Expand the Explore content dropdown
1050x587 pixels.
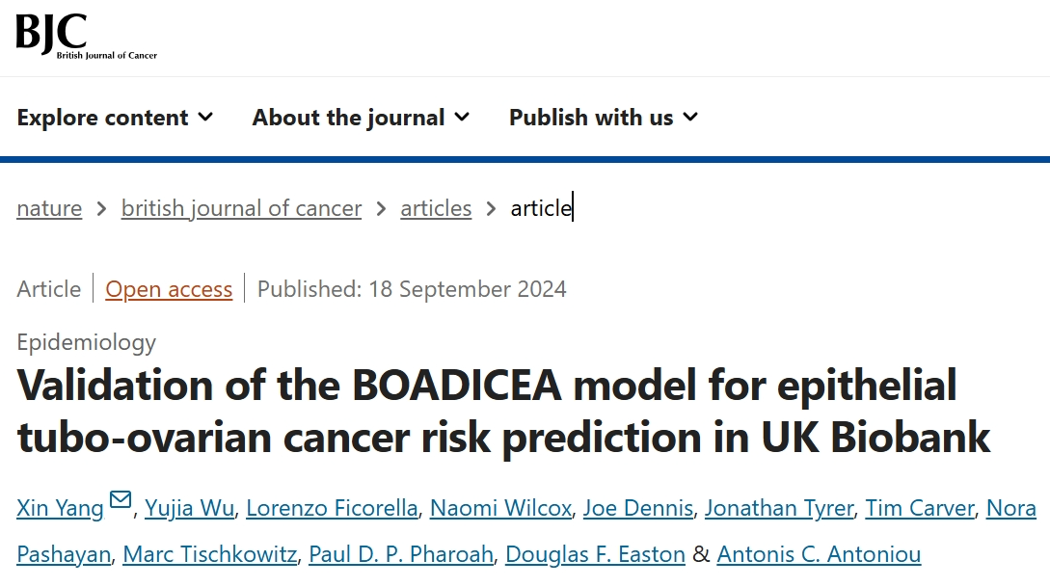point(115,118)
